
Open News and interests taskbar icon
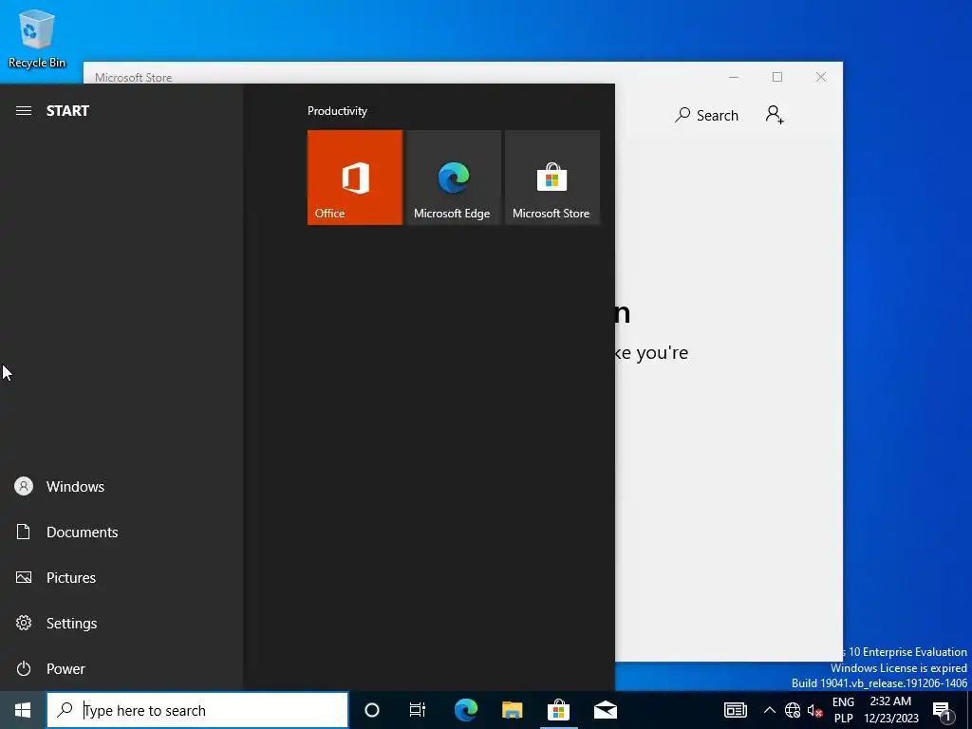(736, 710)
